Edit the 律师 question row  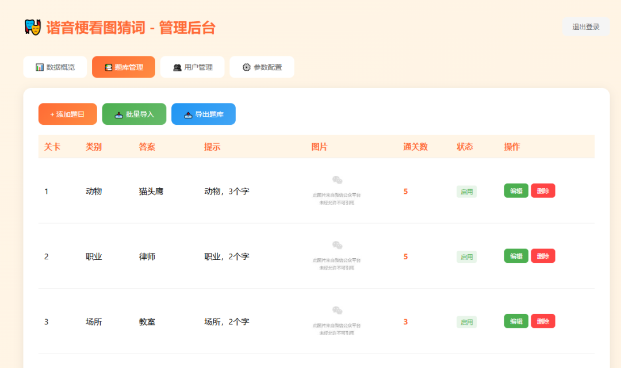point(516,256)
